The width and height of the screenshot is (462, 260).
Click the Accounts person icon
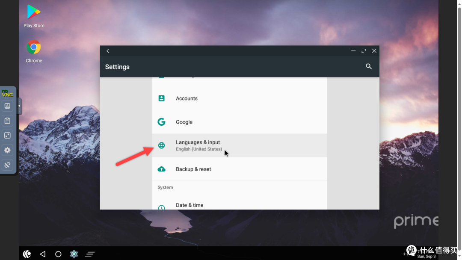(161, 98)
